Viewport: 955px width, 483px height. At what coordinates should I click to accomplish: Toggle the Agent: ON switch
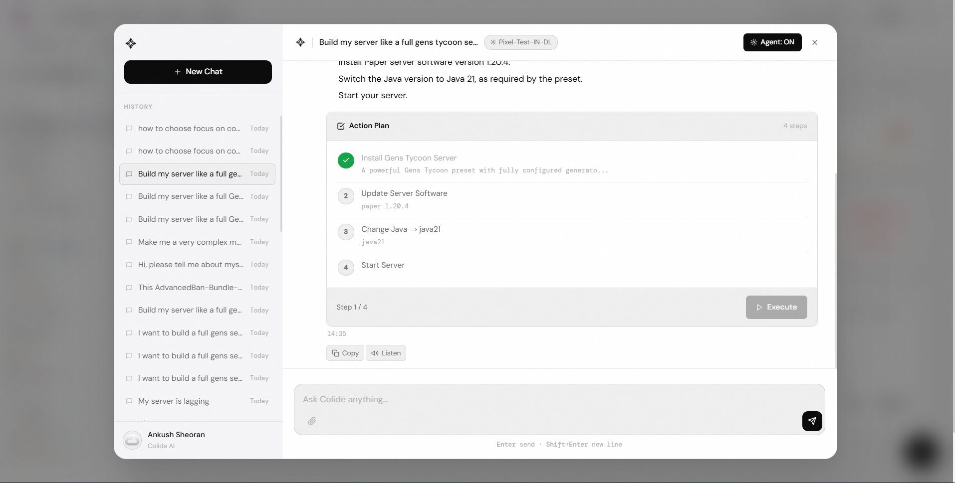[772, 42]
